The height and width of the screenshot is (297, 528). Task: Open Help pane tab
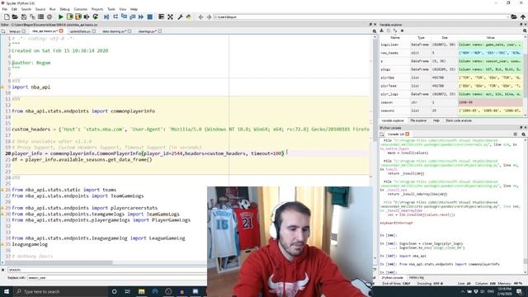point(436,120)
